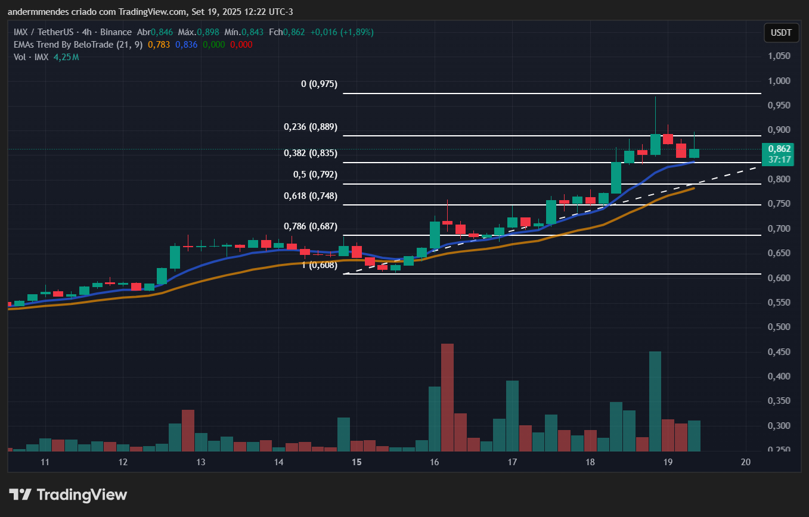Click the 0,350 price axis label
The width and height of the screenshot is (809, 517).
pos(779,401)
